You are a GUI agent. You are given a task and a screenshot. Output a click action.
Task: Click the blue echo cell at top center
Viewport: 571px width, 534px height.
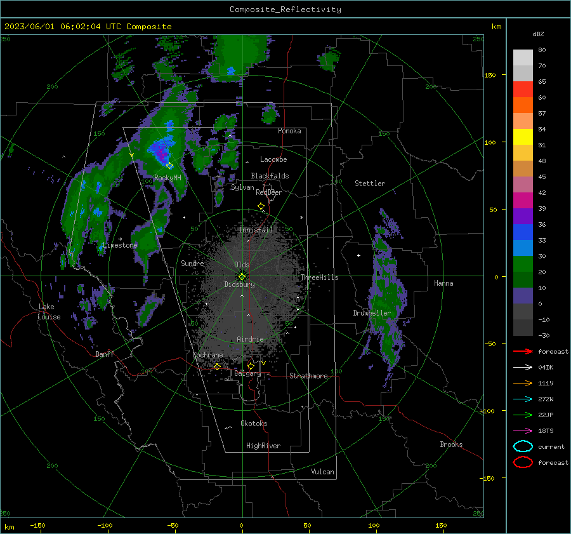(230, 70)
